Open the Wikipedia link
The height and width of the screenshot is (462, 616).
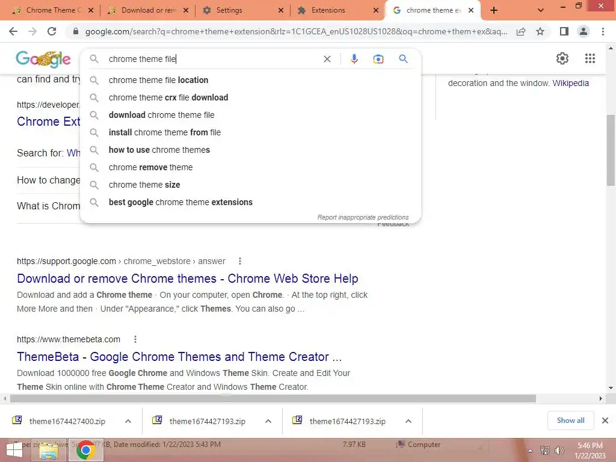click(570, 83)
